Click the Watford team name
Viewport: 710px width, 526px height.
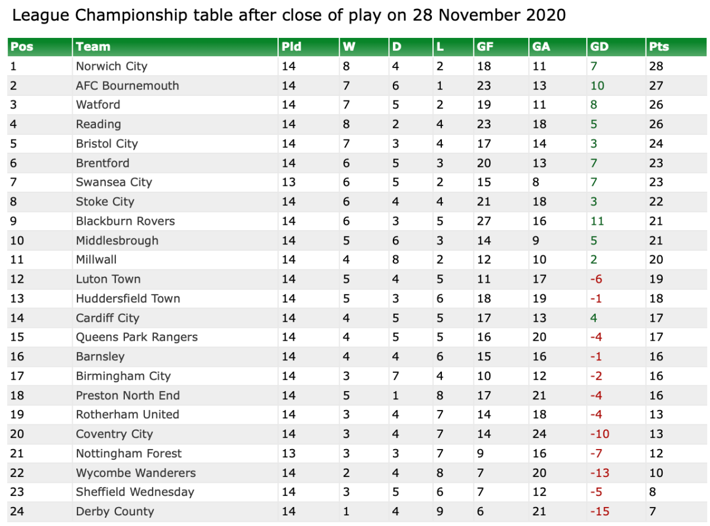(98, 105)
